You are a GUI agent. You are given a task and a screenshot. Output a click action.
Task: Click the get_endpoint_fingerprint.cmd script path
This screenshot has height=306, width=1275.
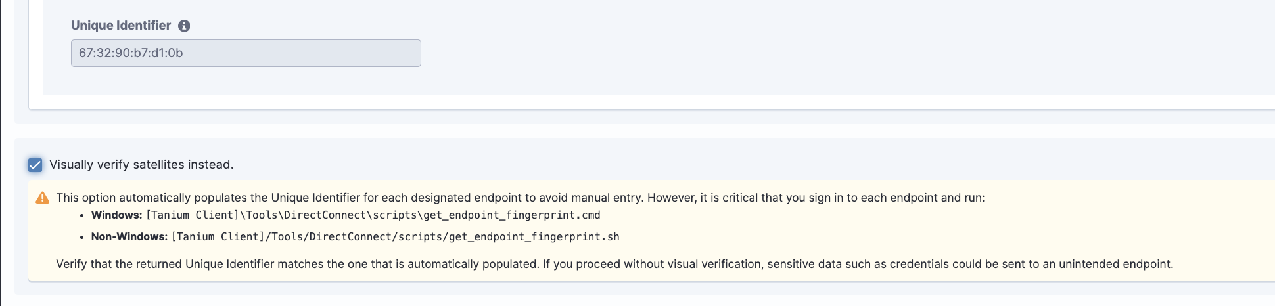coord(373,215)
